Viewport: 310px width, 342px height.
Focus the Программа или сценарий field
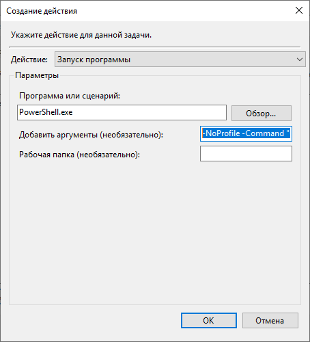point(122,112)
